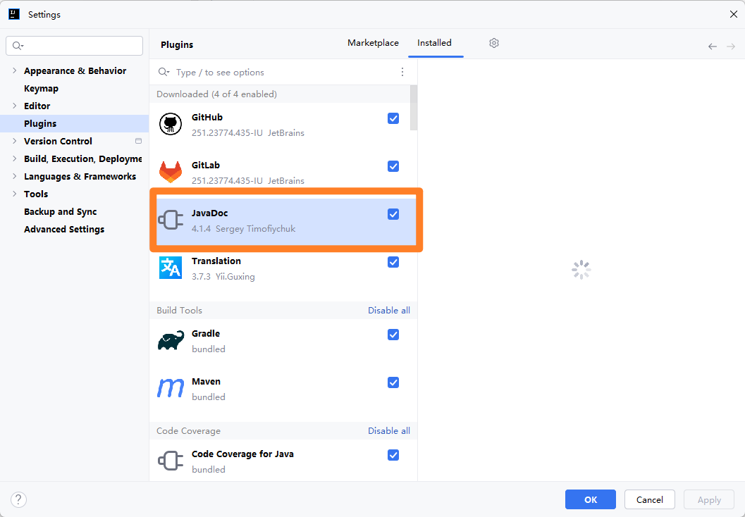Click the Cancel button

click(x=650, y=499)
